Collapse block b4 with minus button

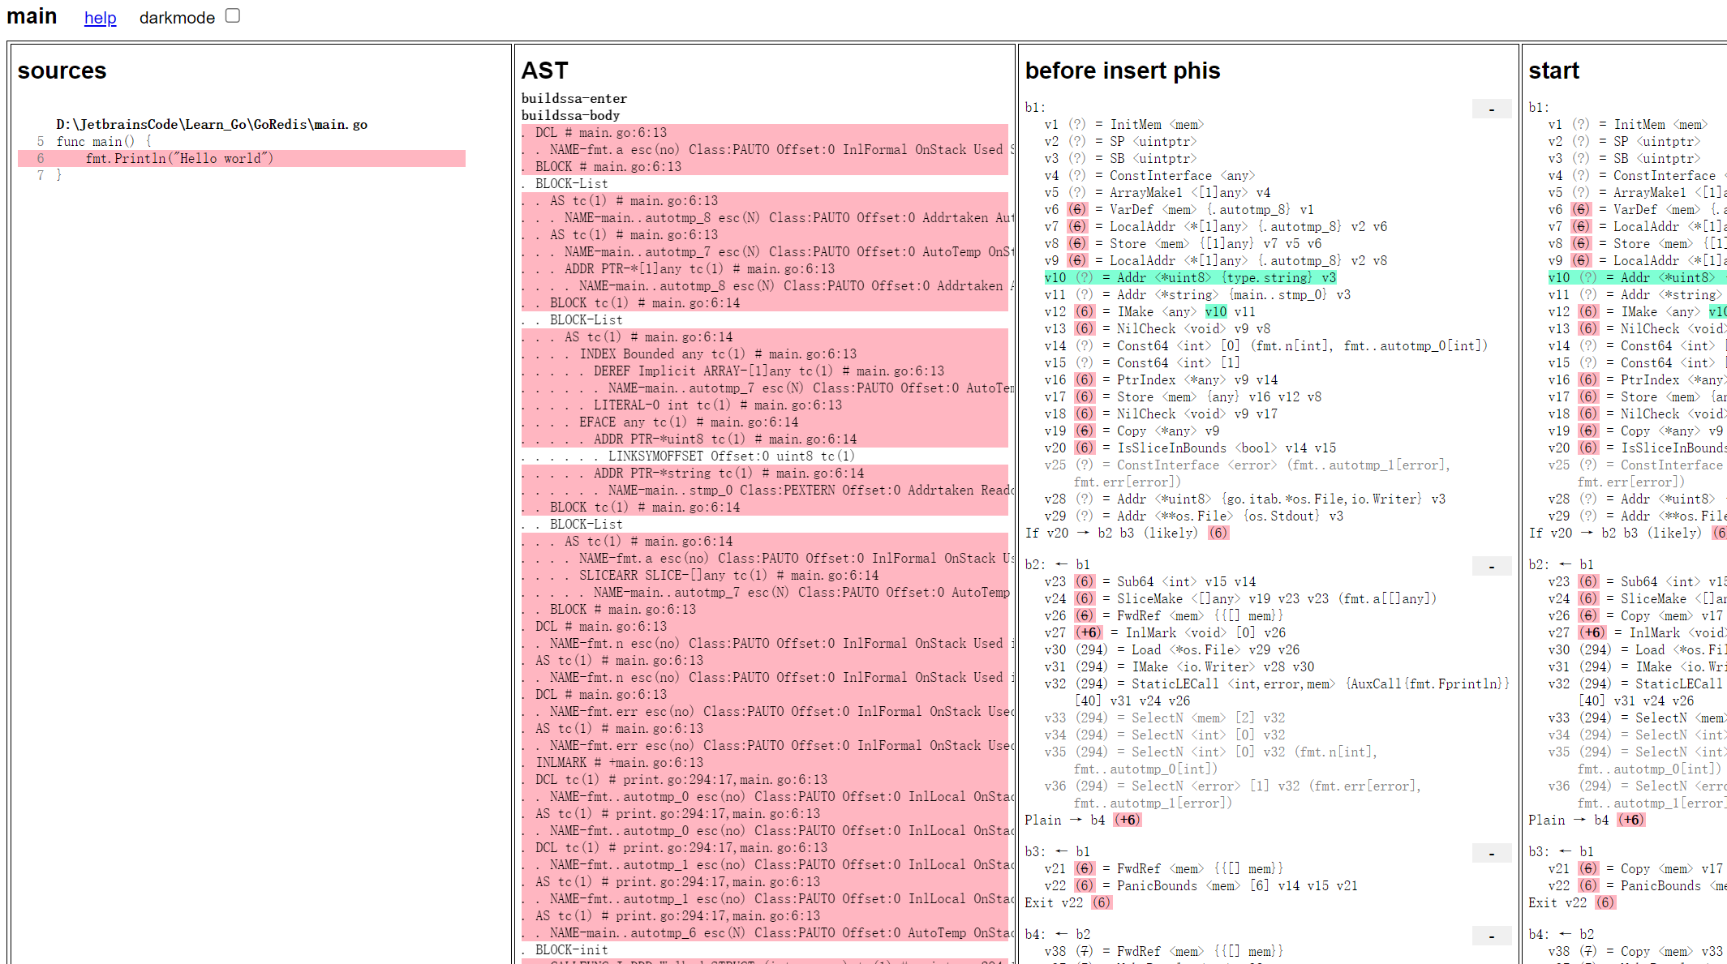coord(1491,936)
